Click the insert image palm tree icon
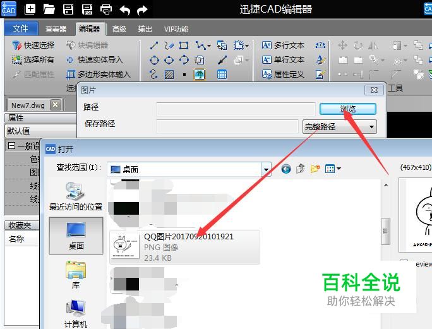The width and height of the screenshot is (432, 329). coord(200,75)
